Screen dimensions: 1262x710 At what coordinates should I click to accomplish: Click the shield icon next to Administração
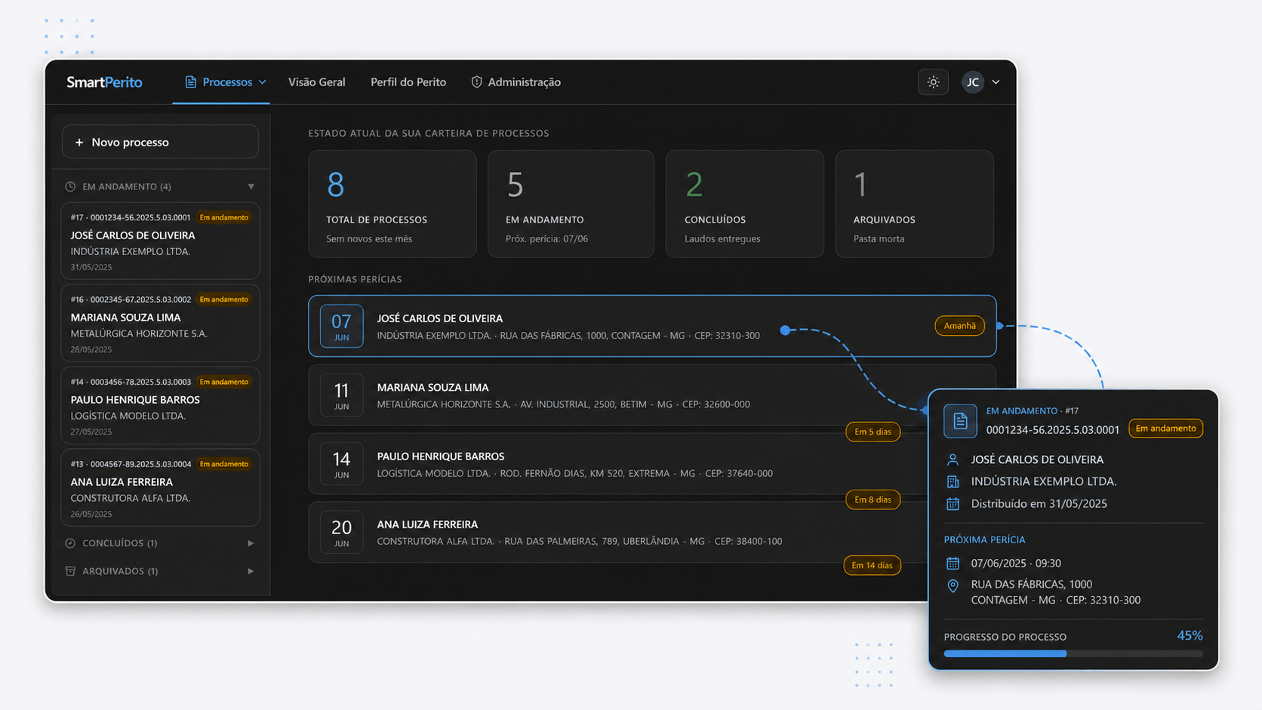(476, 82)
